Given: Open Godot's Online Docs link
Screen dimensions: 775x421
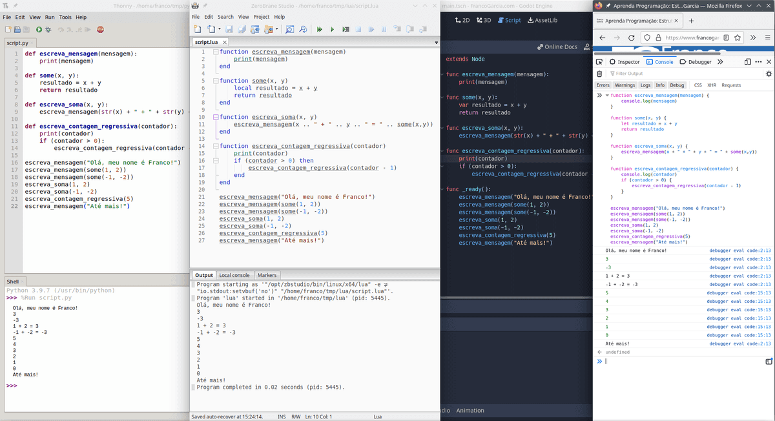Looking at the screenshot, I should (x=557, y=46).
